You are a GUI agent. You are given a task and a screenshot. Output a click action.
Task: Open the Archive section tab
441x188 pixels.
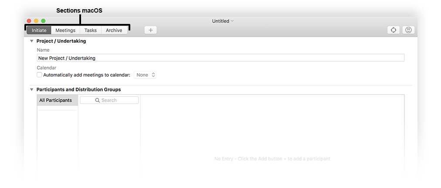pyautogui.click(x=114, y=30)
